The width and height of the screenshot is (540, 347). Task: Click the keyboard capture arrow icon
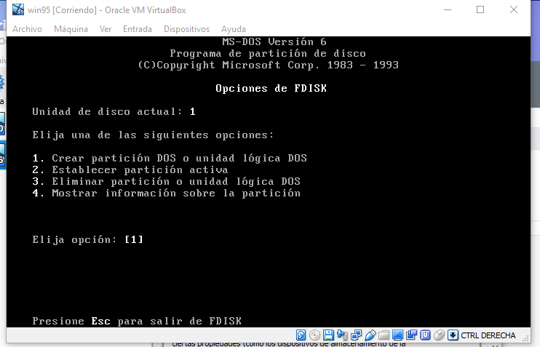(453, 335)
